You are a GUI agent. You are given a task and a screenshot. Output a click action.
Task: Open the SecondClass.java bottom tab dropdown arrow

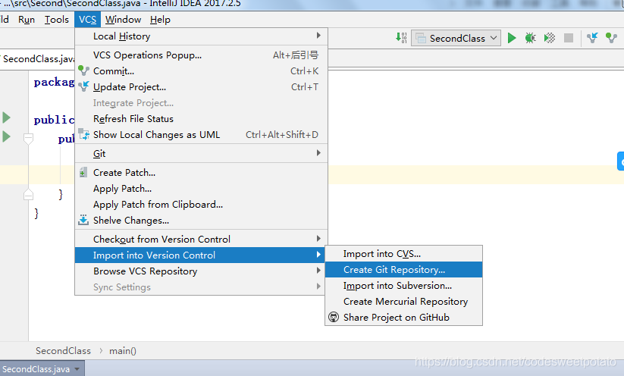pyautogui.click(x=77, y=369)
